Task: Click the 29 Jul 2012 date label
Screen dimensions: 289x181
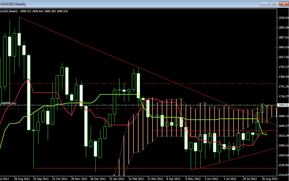Action: [250, 179]
